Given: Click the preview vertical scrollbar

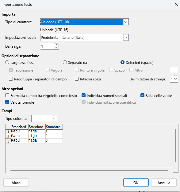Looking at the screenshot, I should tap(176, 146).
